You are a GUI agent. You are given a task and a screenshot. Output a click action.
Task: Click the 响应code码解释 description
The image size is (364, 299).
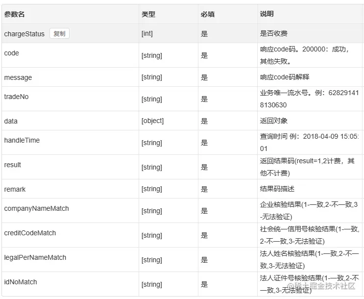click(285, 77)
